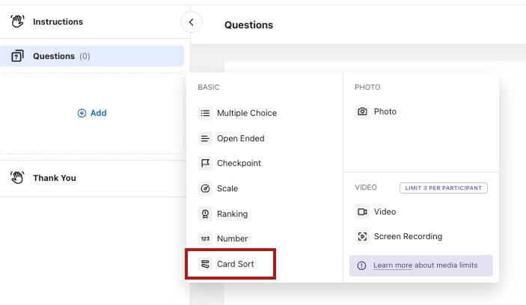Click the Scale gauge icon

205,188
